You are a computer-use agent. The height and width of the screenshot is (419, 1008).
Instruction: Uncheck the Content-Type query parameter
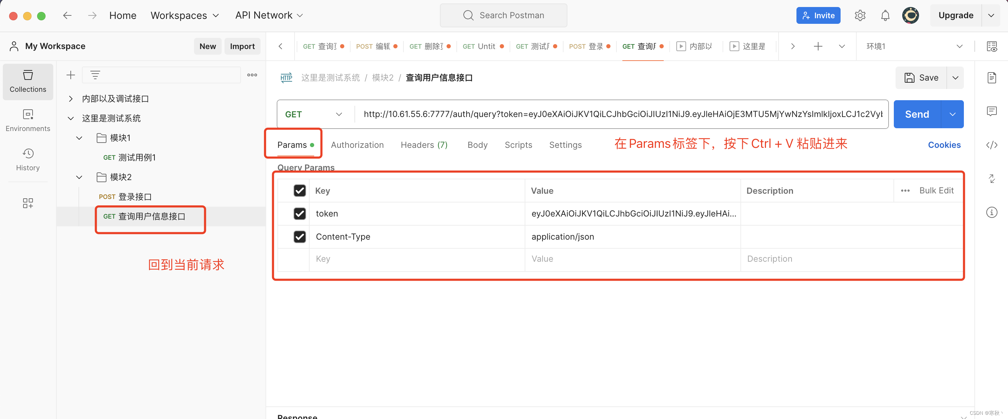299,236
